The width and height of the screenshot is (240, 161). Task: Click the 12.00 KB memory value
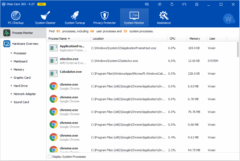click(x=194, y=61)
